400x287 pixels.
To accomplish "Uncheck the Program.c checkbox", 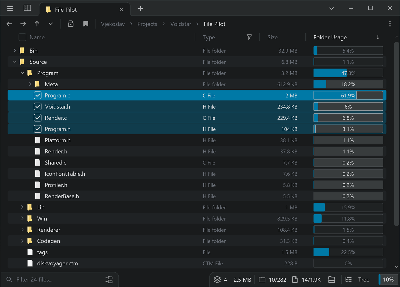I will point(38,95).
